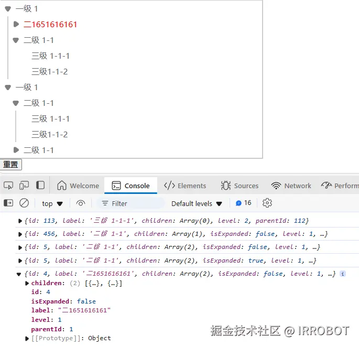Screen dimensions: 359x347
Task: Click the id: 4 property line
Action: (x=40, y=292)
